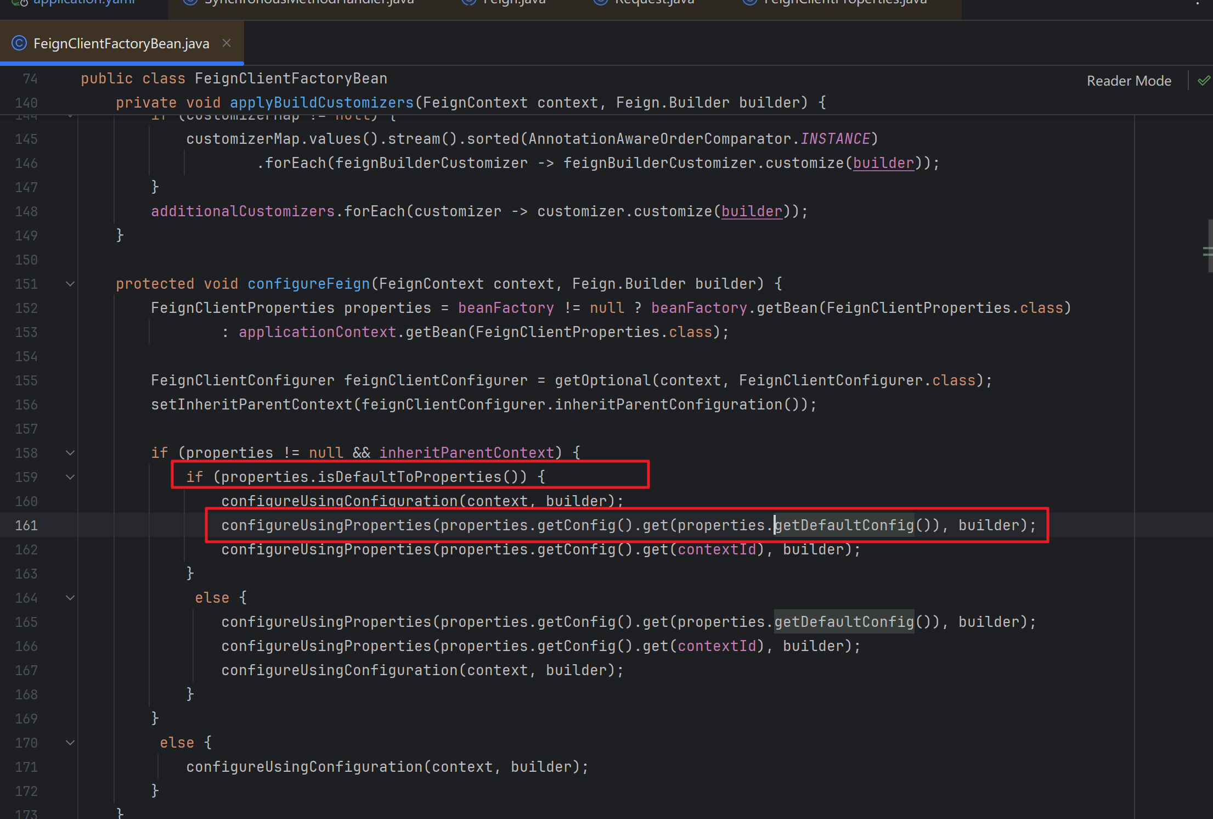Open the inspections green checkmark widget

point(1204,81)
